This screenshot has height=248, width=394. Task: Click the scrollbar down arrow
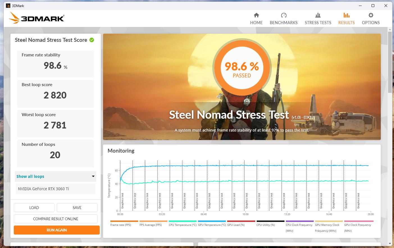[x=390, y=243]
